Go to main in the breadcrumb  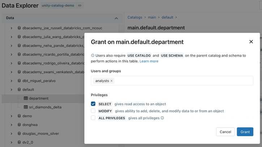[x=152, y=17]
